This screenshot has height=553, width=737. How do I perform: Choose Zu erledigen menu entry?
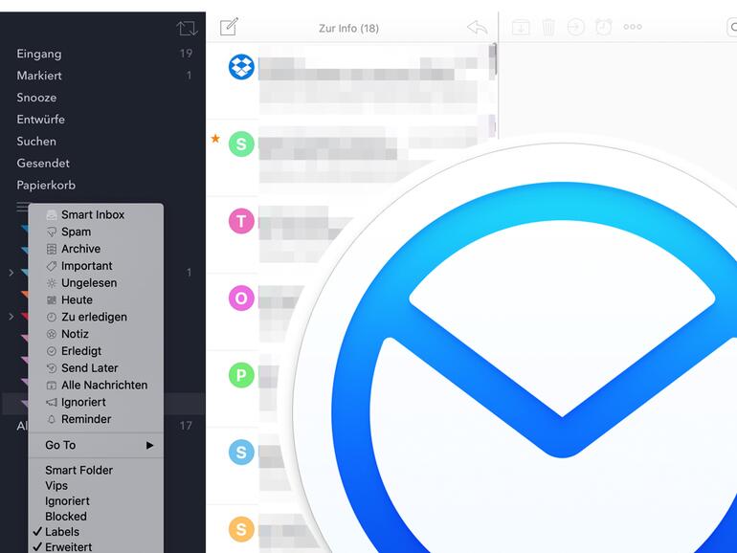pos(96,317)
